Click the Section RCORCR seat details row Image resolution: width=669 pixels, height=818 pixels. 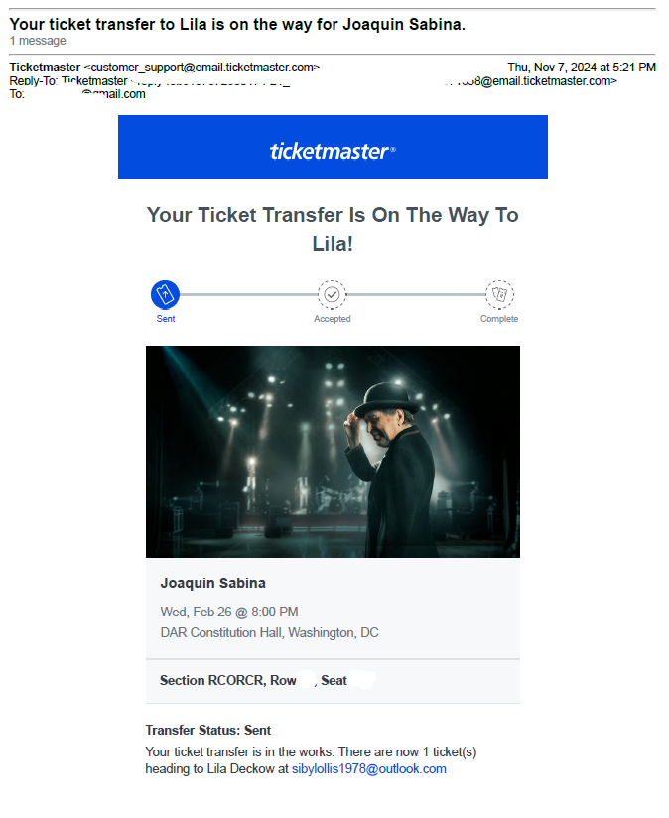click(x=333, y=681)
